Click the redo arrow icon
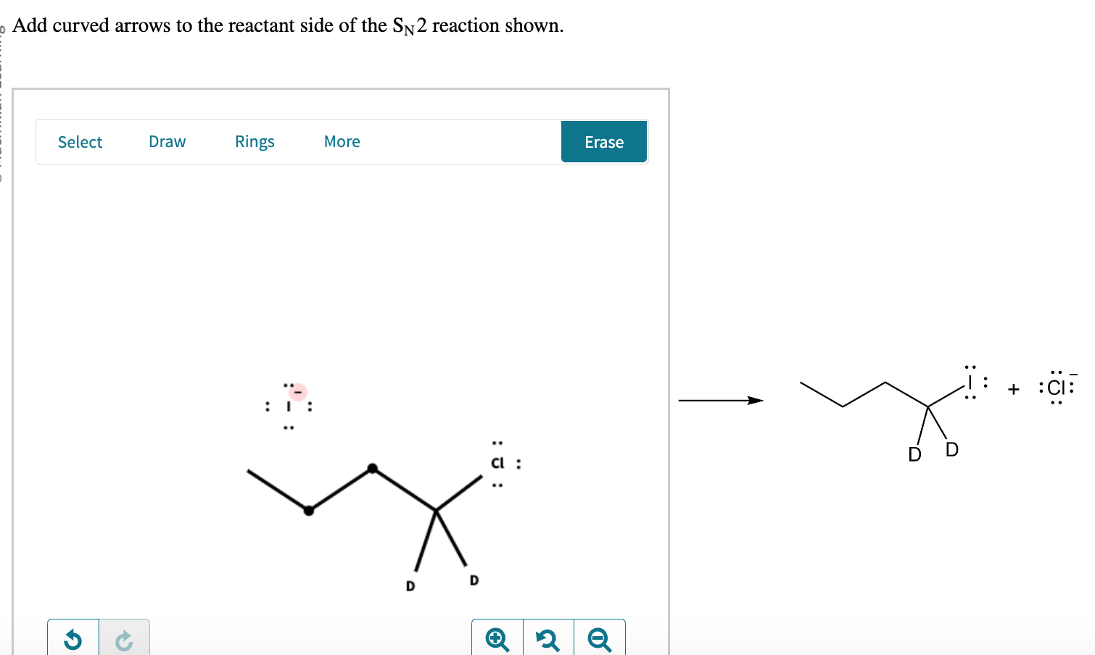1095x655 pixels. coord(124,639)
